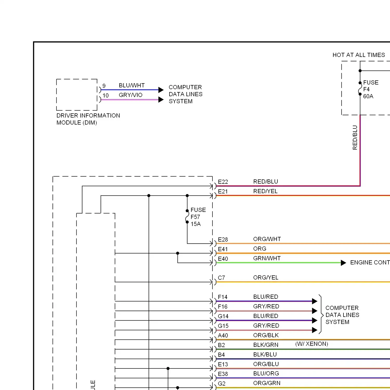Click pin number 9 on the DIM
This screenshot has height=390, width=390.
104,86
